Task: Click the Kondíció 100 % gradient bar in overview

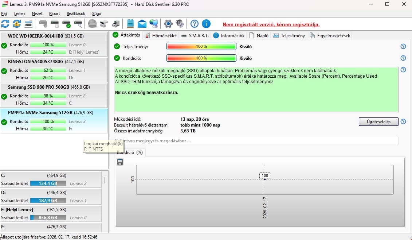Action: [x=201, y=58]
